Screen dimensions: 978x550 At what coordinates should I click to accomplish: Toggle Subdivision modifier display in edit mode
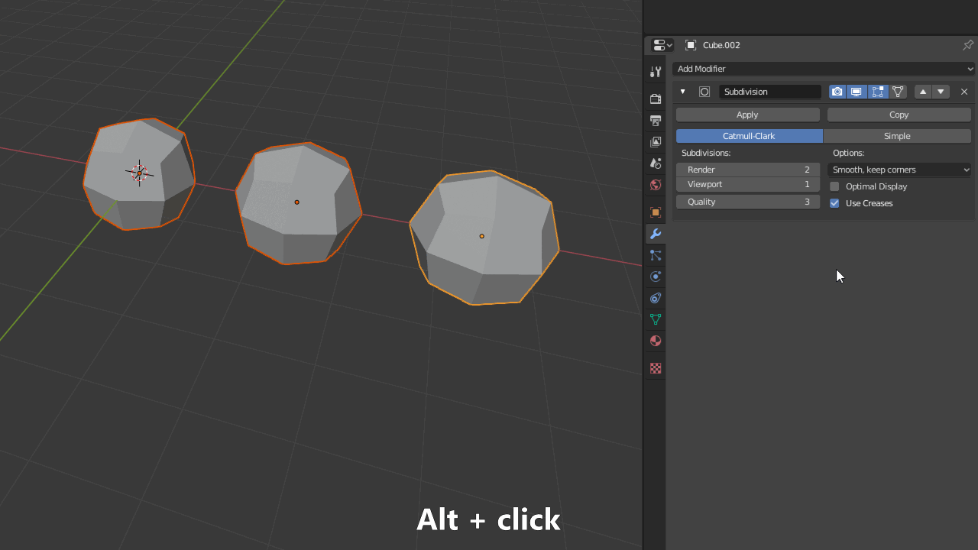point(877,92)
